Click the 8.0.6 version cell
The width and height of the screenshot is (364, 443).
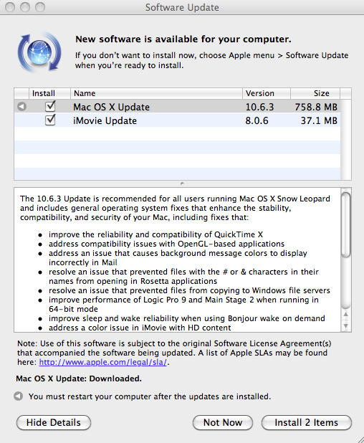(x=257, y=120)
